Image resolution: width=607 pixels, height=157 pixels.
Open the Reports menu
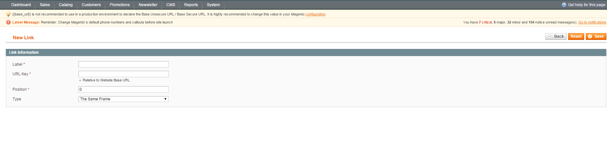[x=191, y=5]
